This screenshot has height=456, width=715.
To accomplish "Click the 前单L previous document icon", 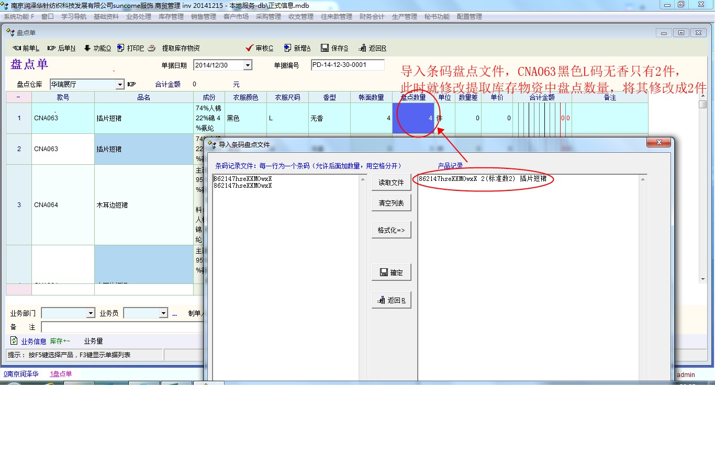I will click(x=17, y=48).
